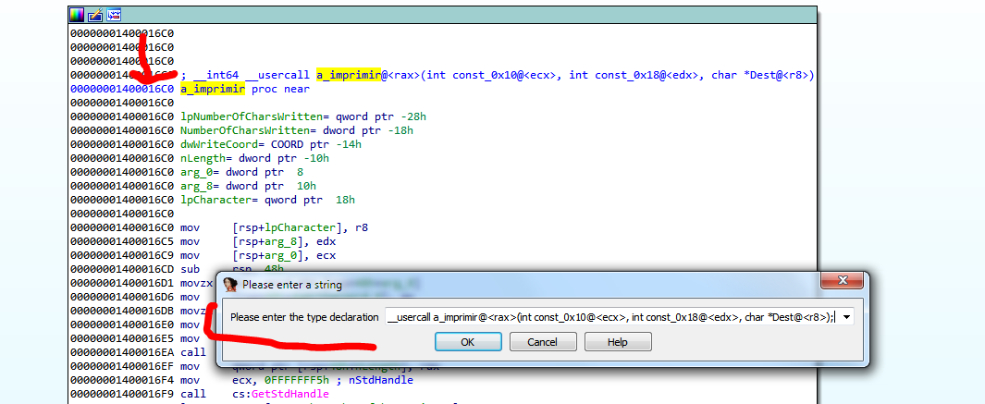Screen dimensions: 985x404
Task: Close the 'Please enter a string' dialog
Action: (x=843, y=281)
